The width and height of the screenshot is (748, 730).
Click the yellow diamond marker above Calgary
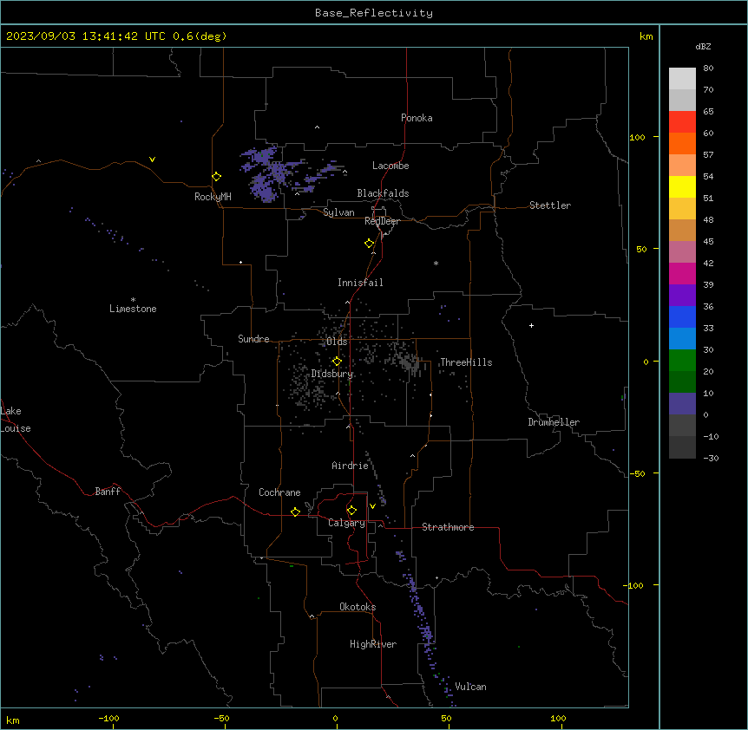coord(351,511)
